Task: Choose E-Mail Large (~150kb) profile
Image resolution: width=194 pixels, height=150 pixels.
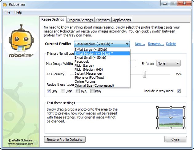Action: click(102, 49)
